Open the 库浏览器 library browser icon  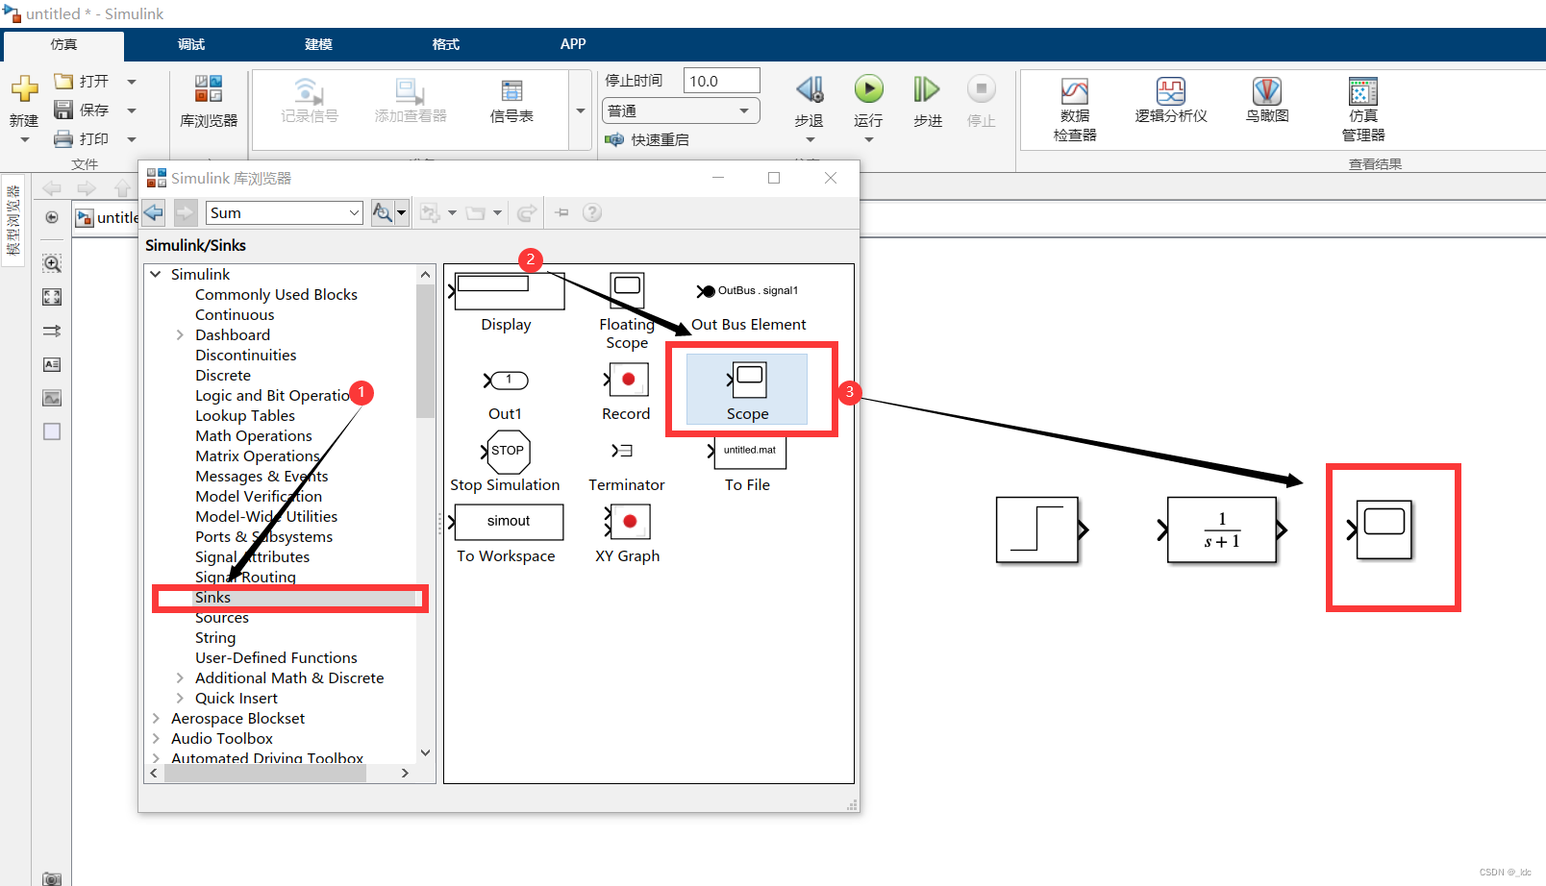pos(209,89)
